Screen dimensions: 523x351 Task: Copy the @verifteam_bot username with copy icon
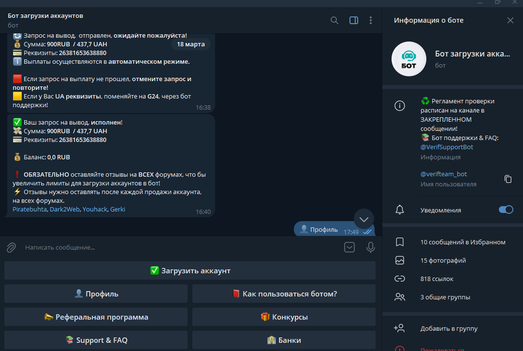point(508,179)
